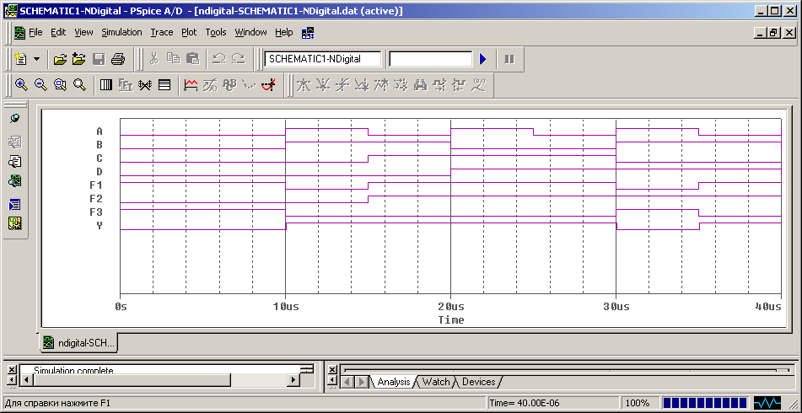Click the Zoom Out magnifier icon
This screenshot has height=413, width=802.
(40, 85)
